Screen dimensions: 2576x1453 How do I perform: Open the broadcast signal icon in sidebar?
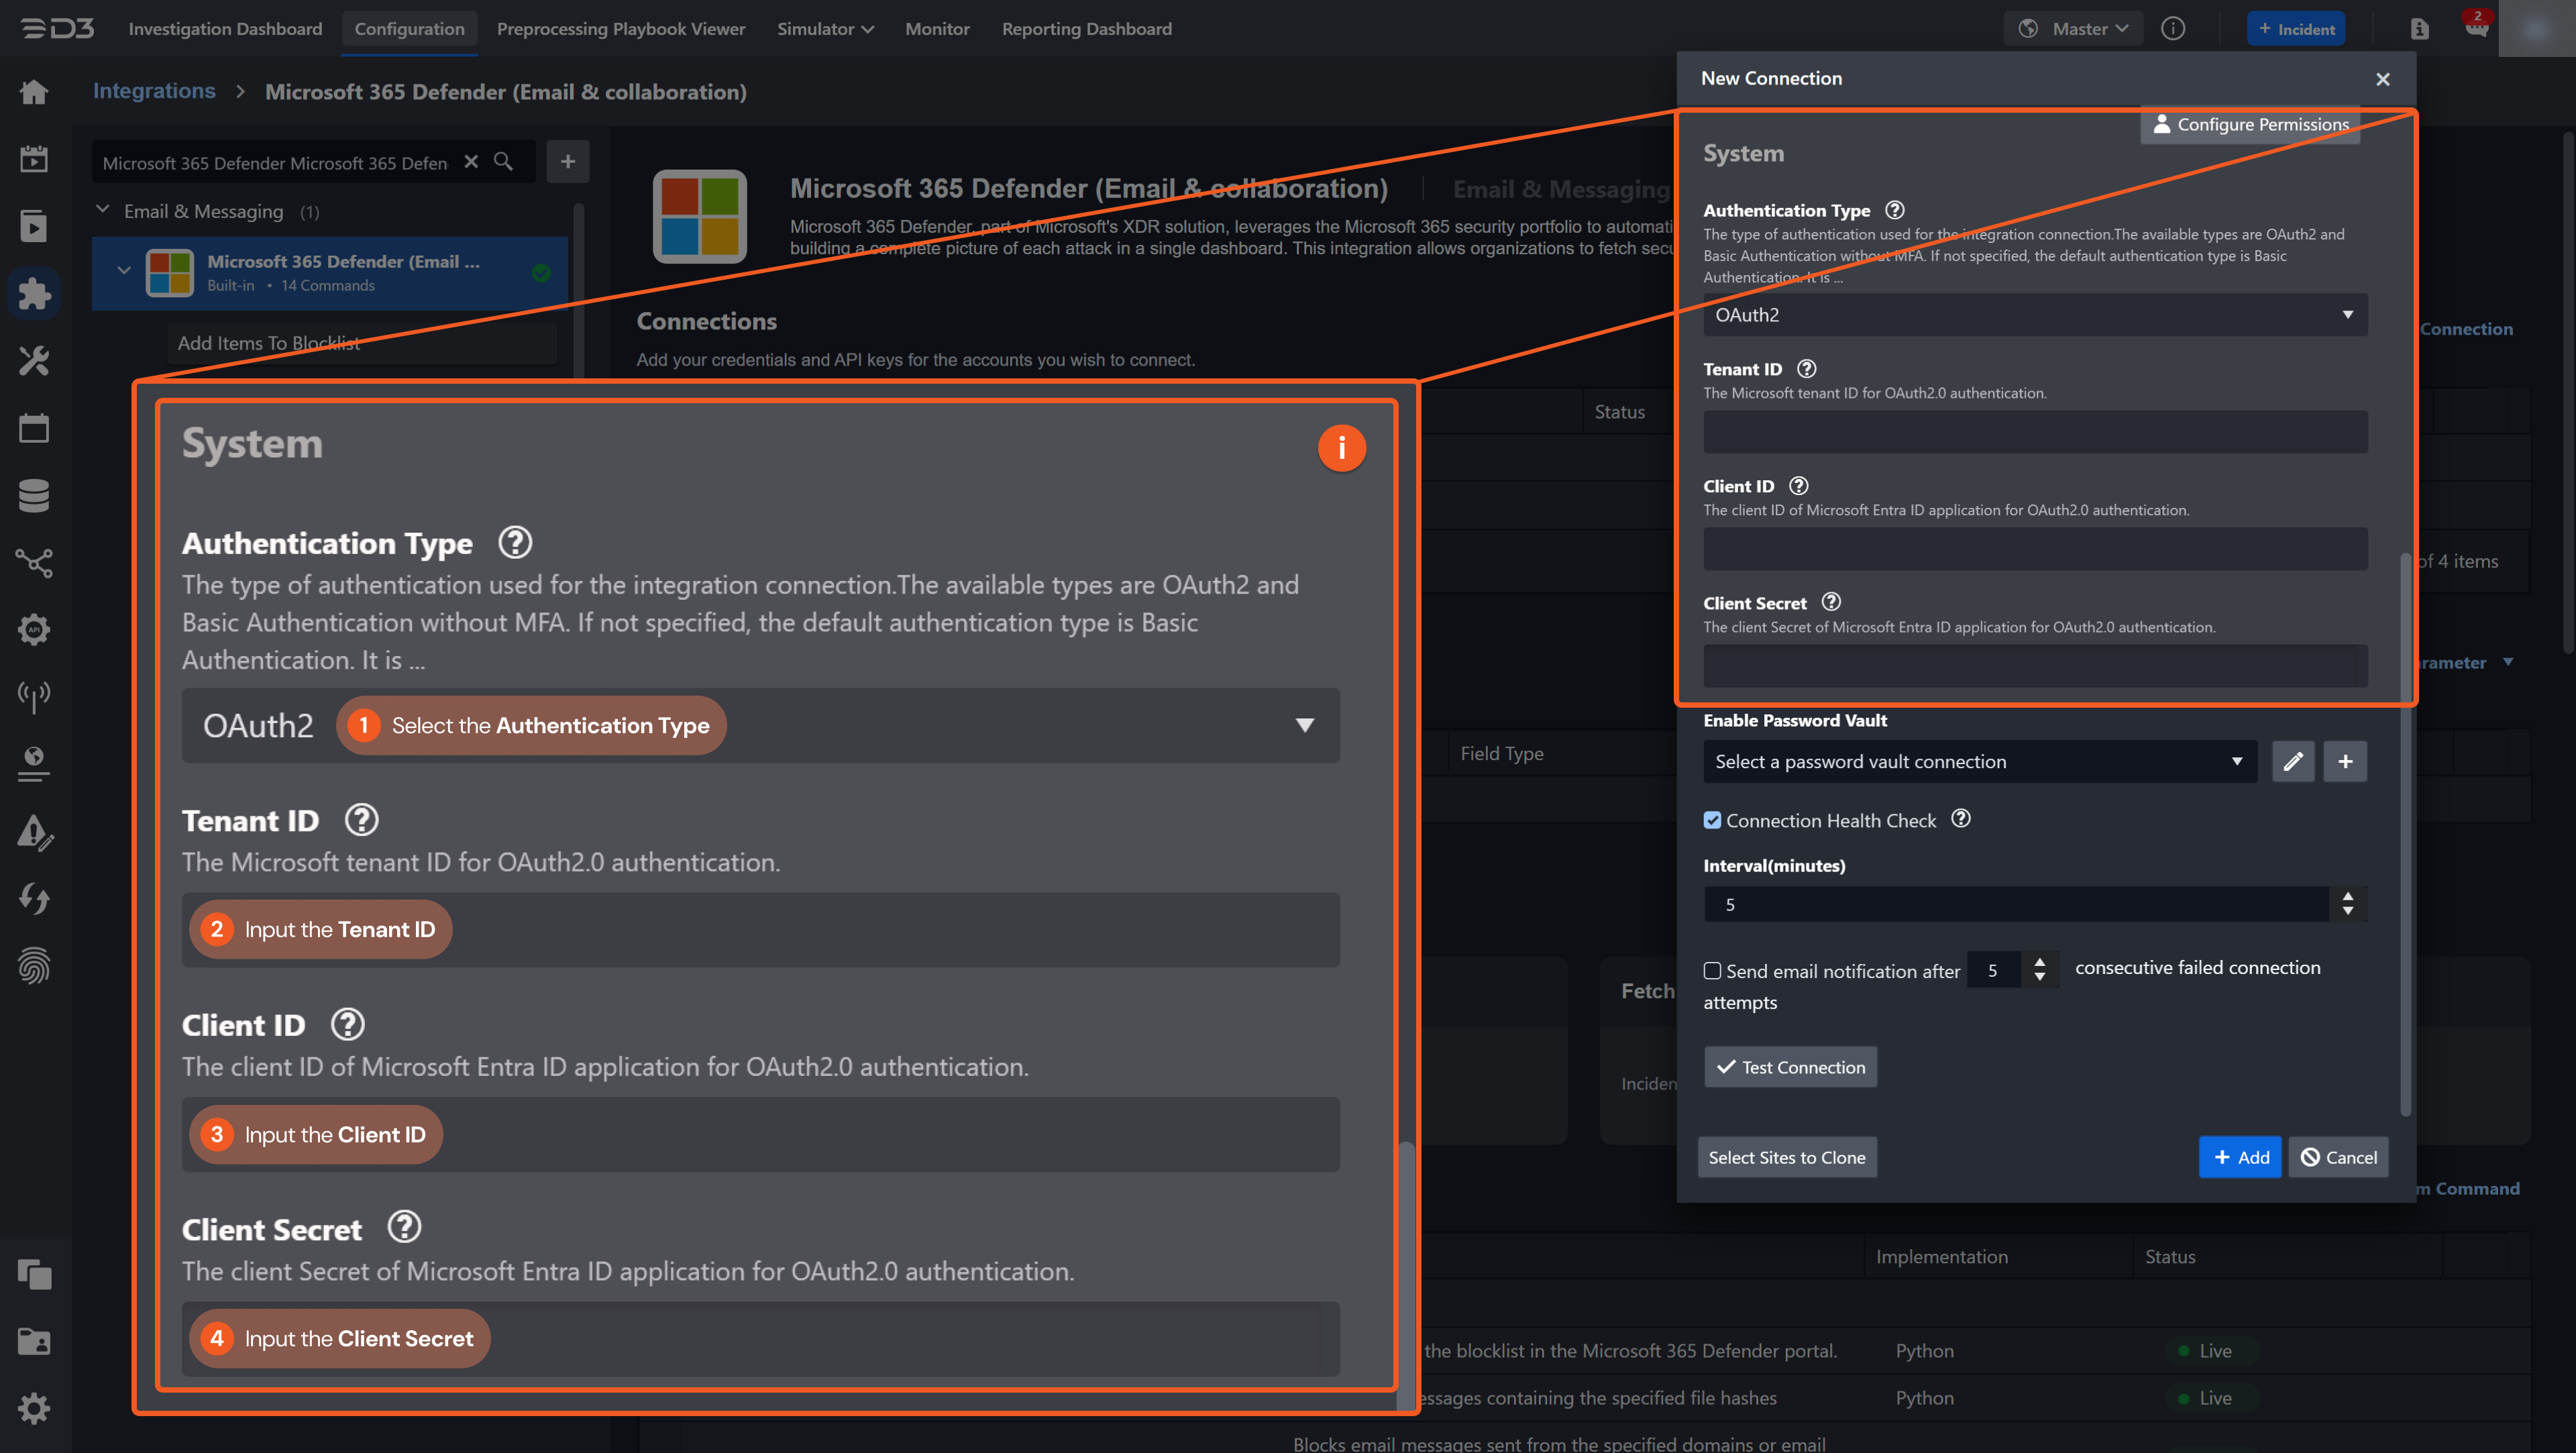click(x=34, y=697)
